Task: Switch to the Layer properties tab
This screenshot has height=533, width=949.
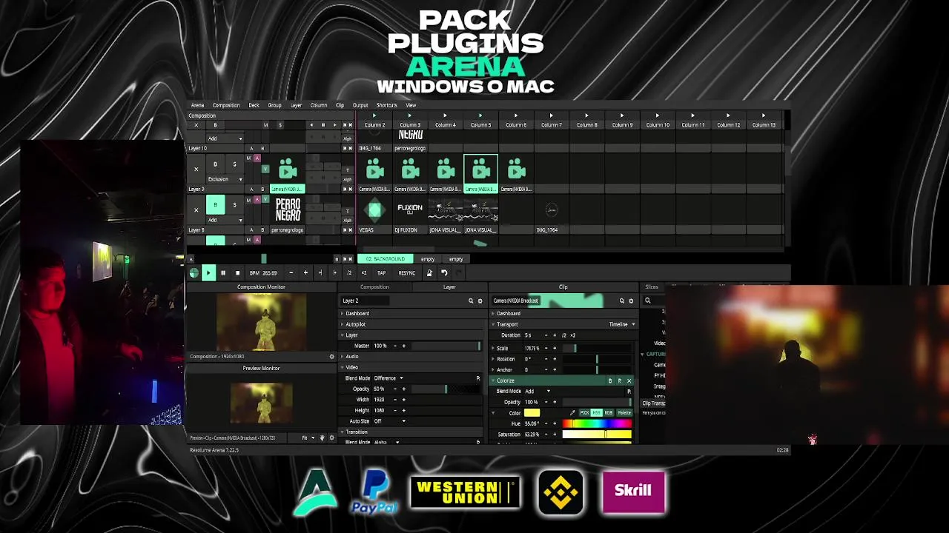Action: 449,287
